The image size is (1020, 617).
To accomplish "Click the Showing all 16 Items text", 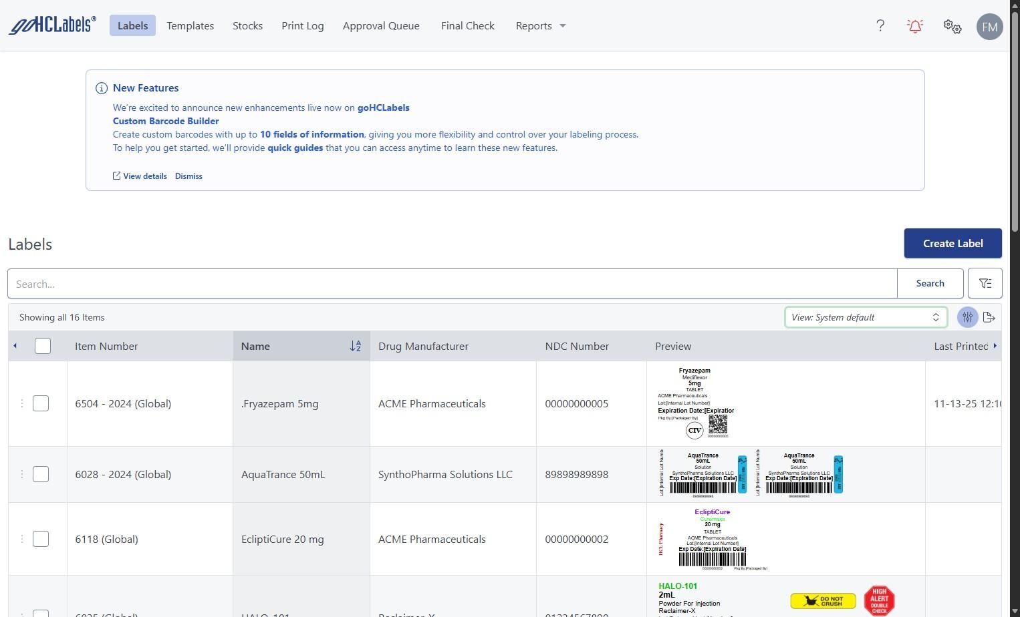I will pos(61,317).
